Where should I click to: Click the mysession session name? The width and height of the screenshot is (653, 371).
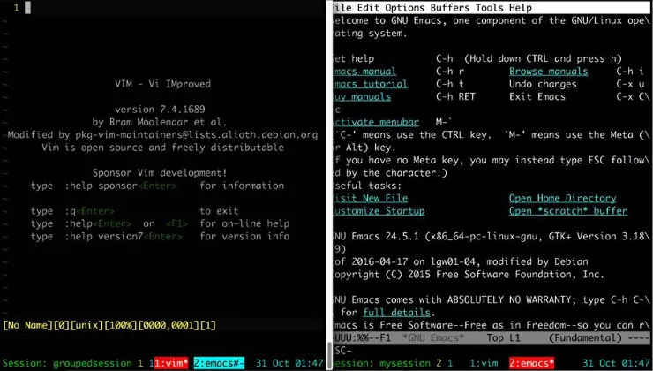[404, 363]
